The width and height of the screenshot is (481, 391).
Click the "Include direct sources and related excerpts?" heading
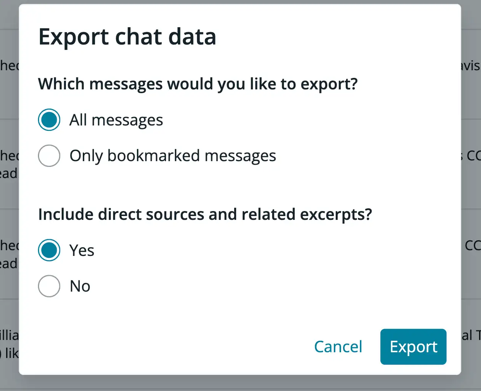(x=205, y=214)
